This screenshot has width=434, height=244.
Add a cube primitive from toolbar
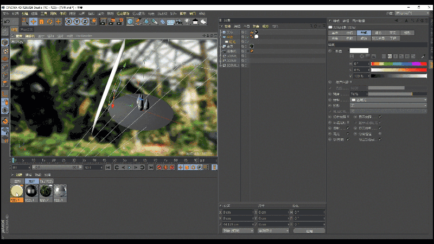tap(131, 22)
